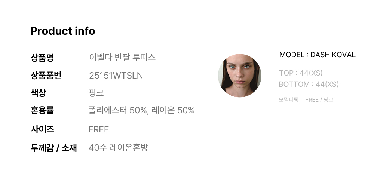Click the 50% polyester percentage text
The image size is (374, 175).
click(x=138, y=110)
